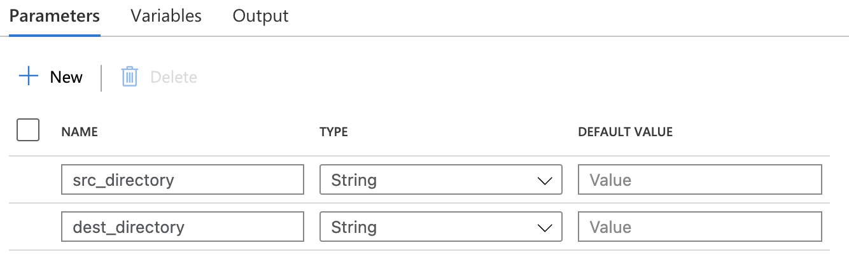This screenshot has height=266, width=849.
Task: Focus the src_directory name field
Action: pos(183,180)
